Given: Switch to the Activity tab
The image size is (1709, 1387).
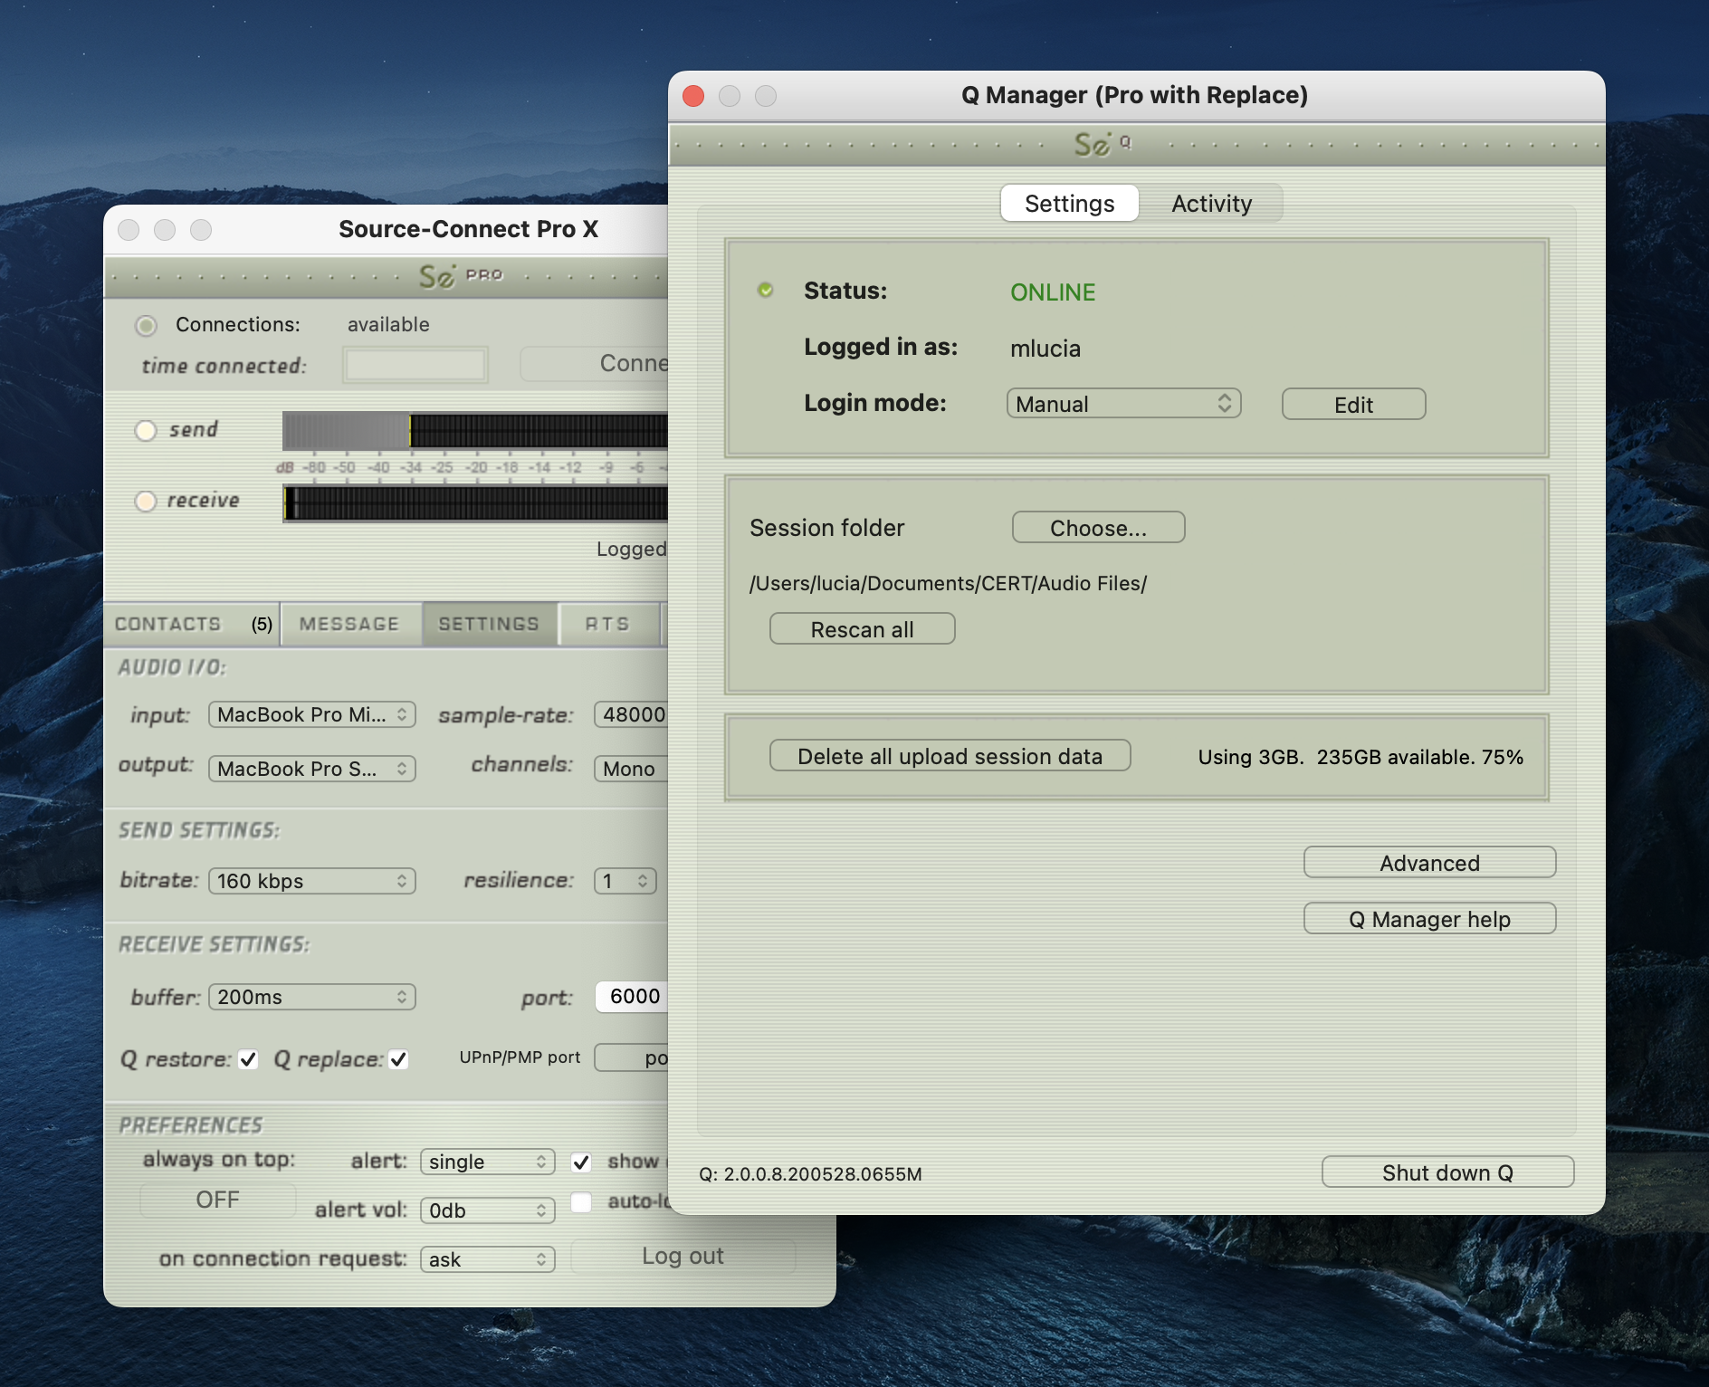Looking at the screenshot, I should [x=1211, y=204].
